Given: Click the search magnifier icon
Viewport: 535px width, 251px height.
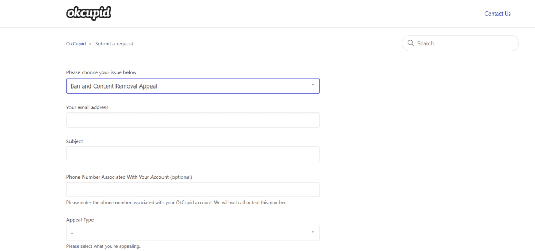Looking at the screenshot, I should coord(411,43).
